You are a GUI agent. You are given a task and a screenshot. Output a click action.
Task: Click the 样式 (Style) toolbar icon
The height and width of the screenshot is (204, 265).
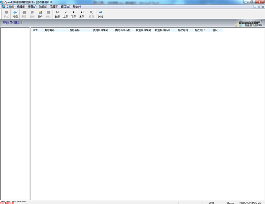(6, 14)
